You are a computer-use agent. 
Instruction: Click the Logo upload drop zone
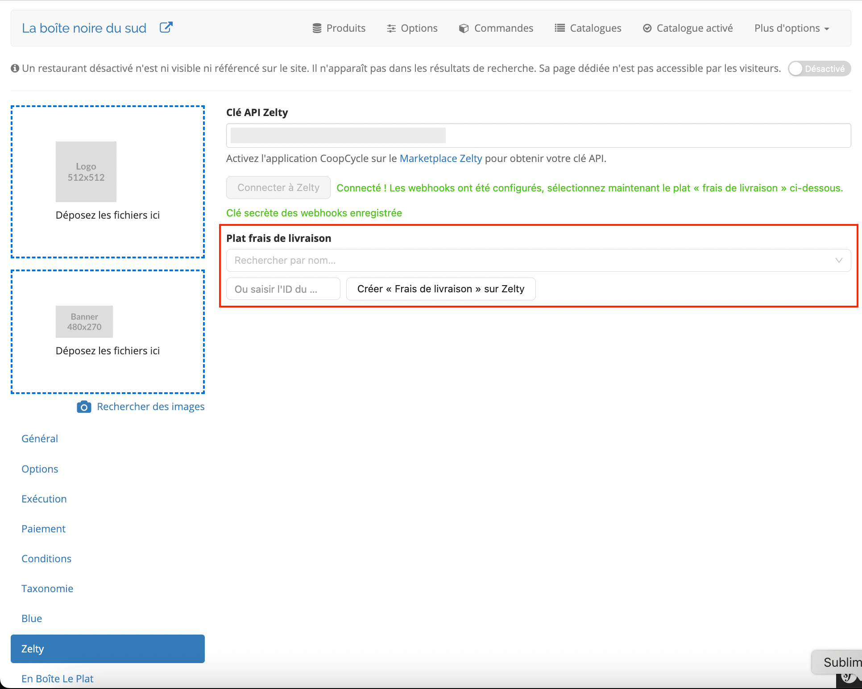pyautogui.click(x=108, y=182)
